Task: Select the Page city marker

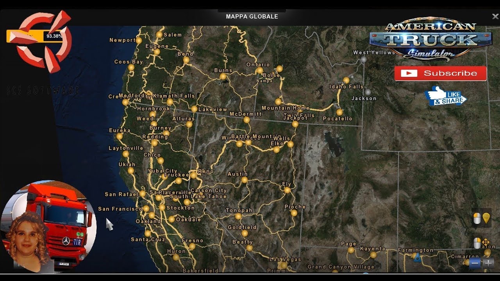Action: [x=351, y=250]
